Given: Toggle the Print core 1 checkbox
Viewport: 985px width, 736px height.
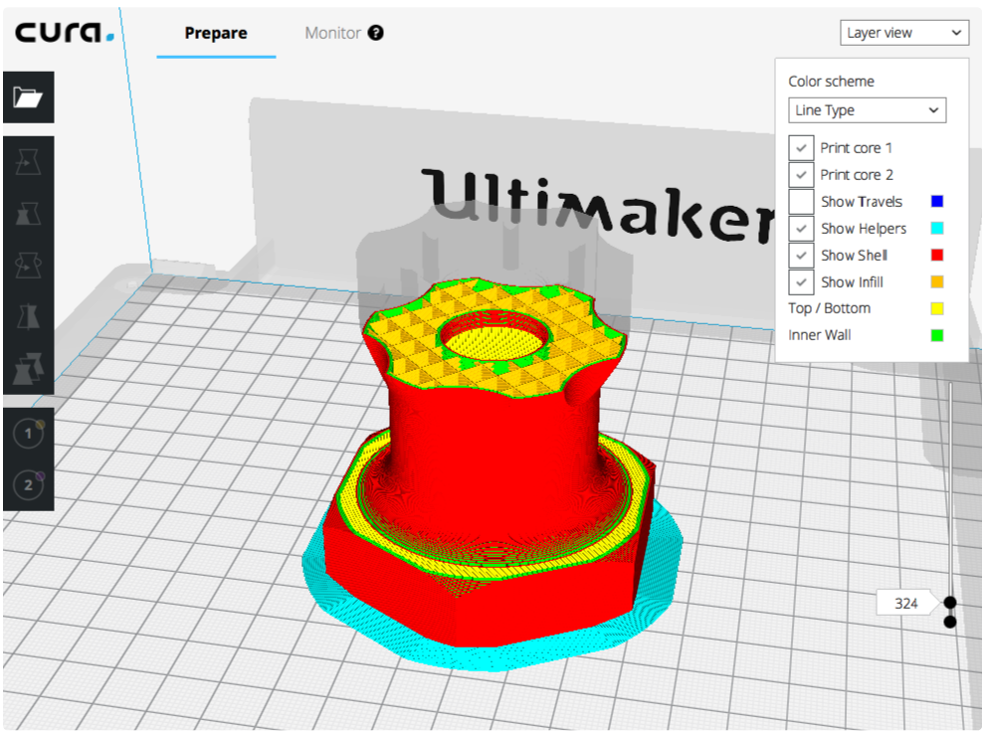Looking at the screenshot, I should click(x=801, y=148).
